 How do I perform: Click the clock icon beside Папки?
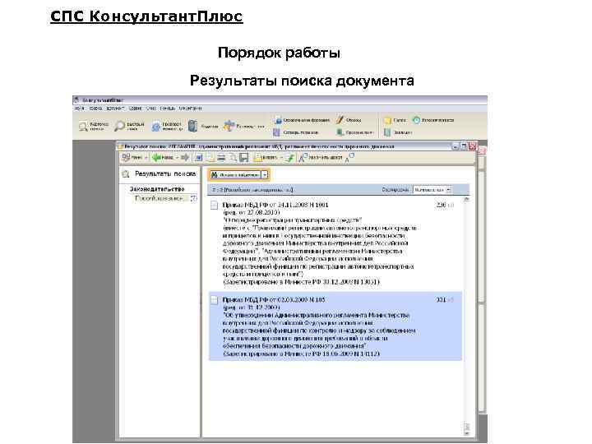pyautogui.click(x=416, y=120)
